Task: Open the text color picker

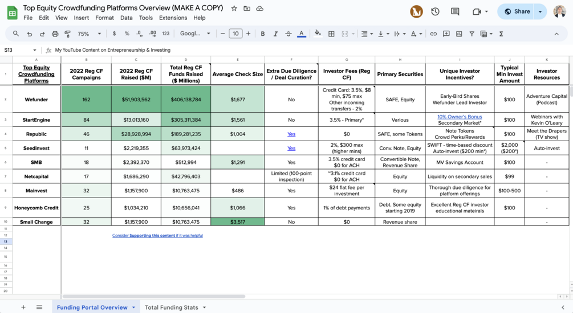Action: [302, 34]
